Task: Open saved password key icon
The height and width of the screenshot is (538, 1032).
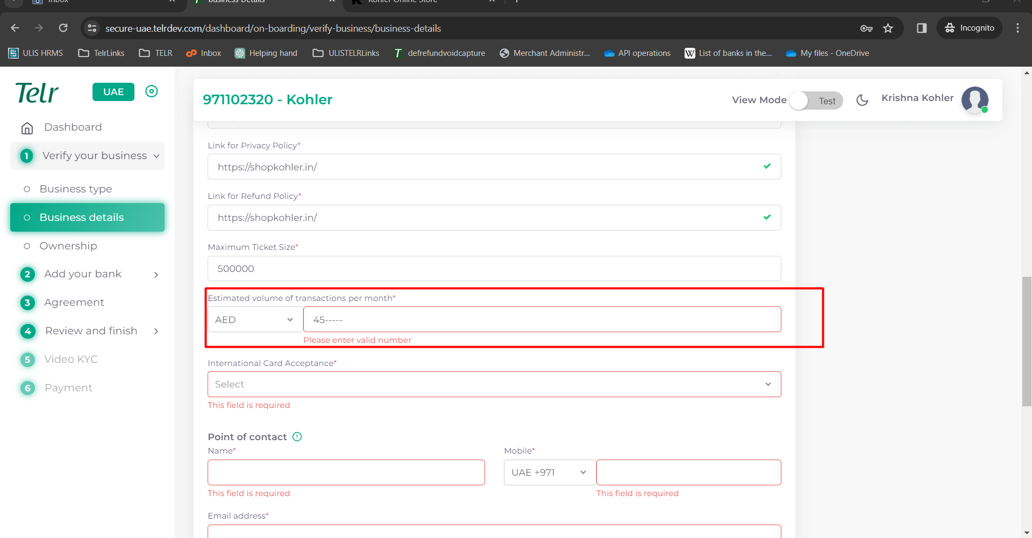Action: pyautogui.click(x=866, y=28)
